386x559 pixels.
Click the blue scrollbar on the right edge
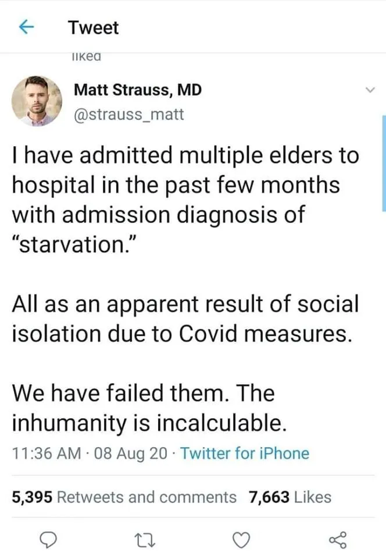click(x=383, y=163)
